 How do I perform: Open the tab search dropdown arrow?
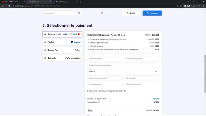[x=189, y=2]
